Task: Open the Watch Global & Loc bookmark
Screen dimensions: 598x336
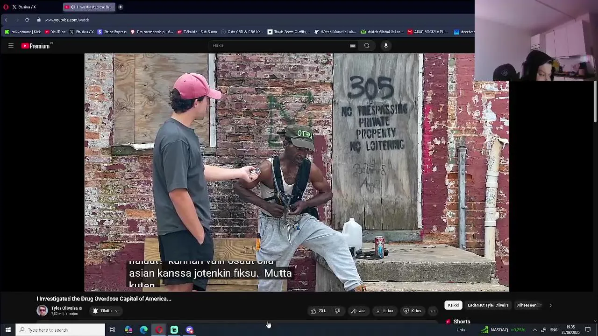Action: (382, 32)
